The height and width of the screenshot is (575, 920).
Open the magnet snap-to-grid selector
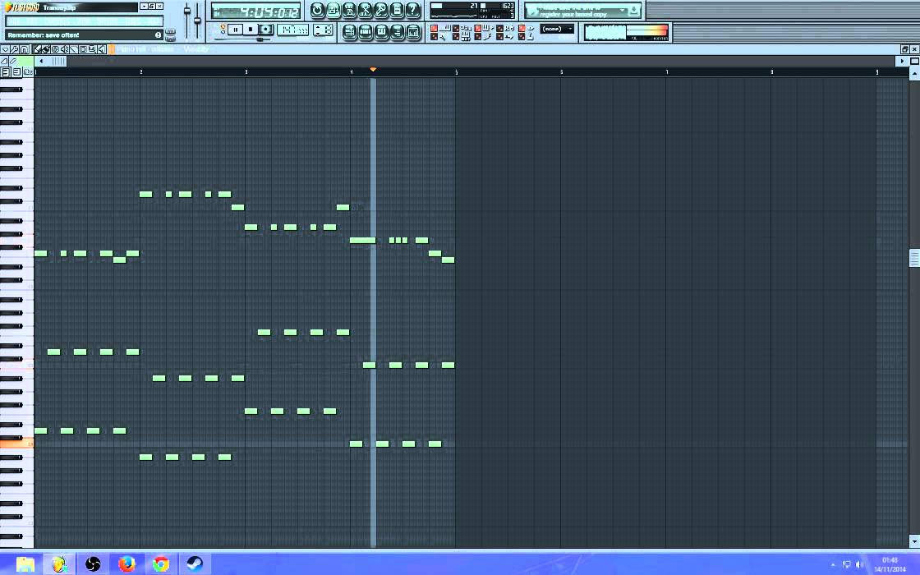tap(24, 49)
